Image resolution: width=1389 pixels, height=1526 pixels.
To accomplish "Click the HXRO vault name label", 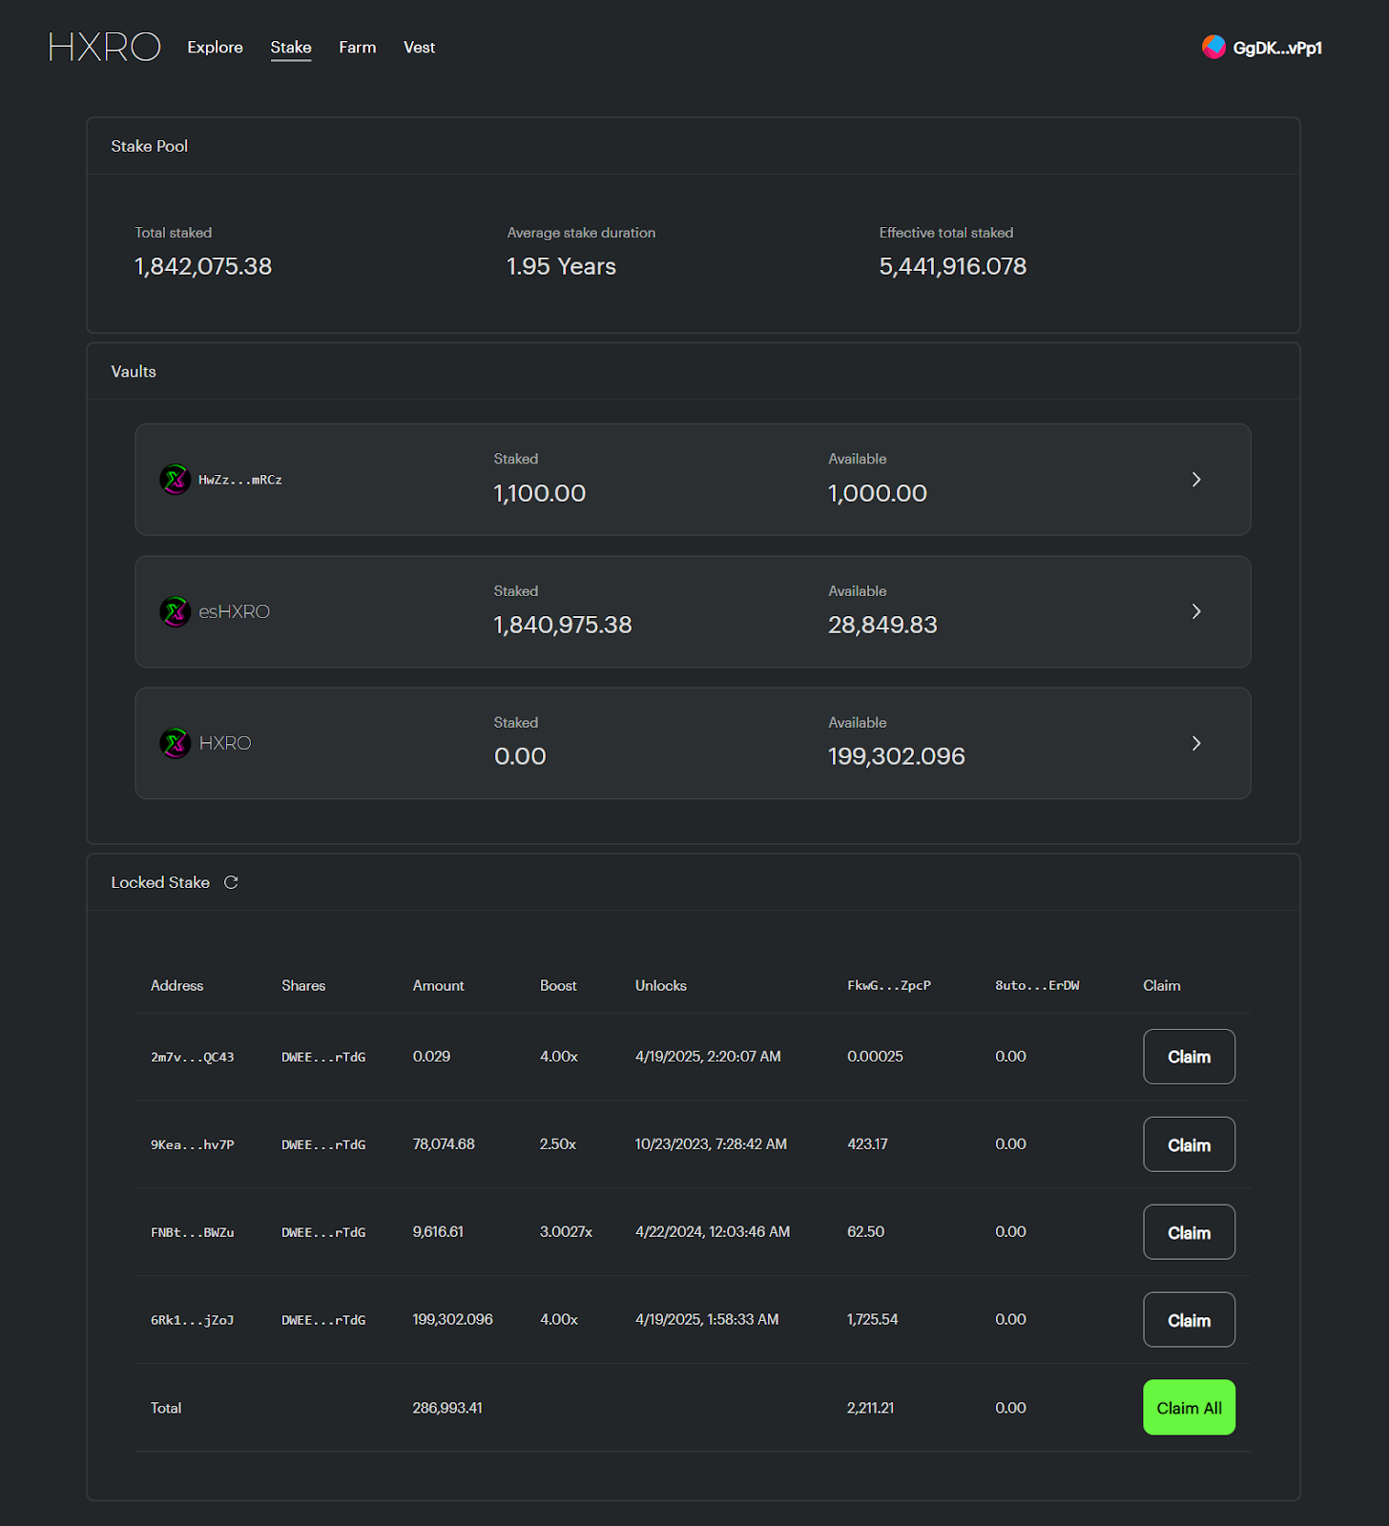I will [225, 743].
